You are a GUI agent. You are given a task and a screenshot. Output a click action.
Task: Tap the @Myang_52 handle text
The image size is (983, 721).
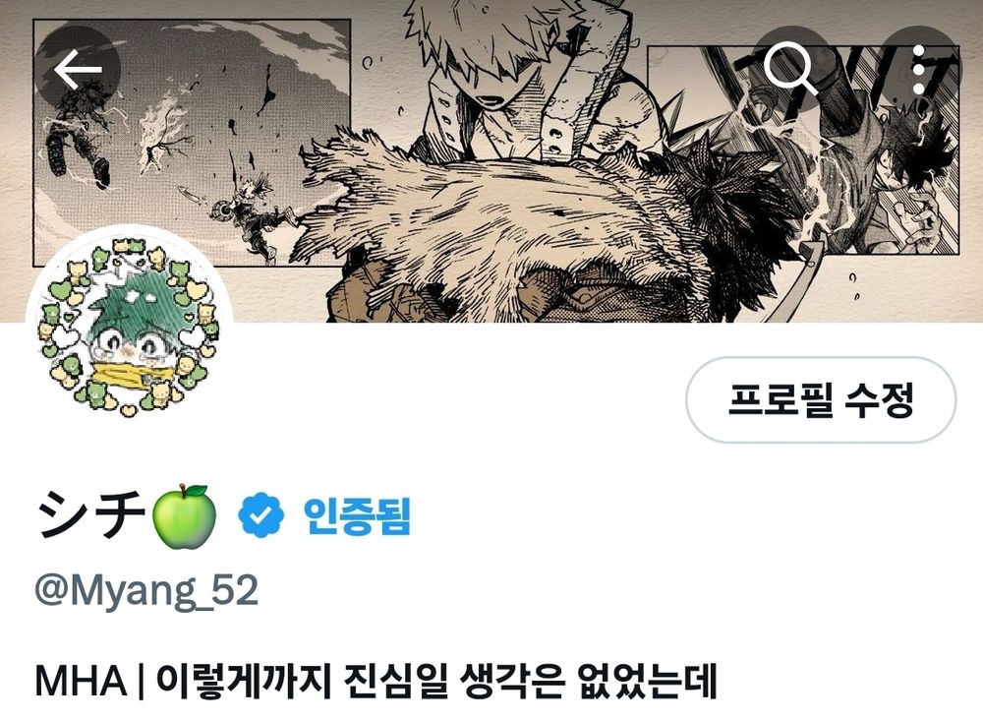(x=146, y=590)
